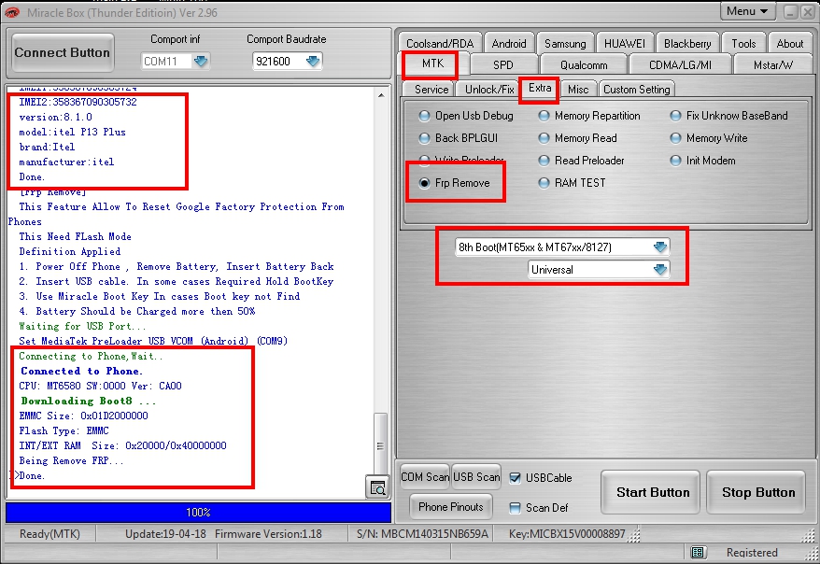Click the "Update:19-04-18" status entry
Screen dimensions: 820x564
tap(165, 534)
